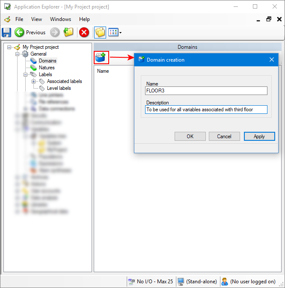Select Natures in the tree
This screenshot has height=288, width=285.
point(47,68)
